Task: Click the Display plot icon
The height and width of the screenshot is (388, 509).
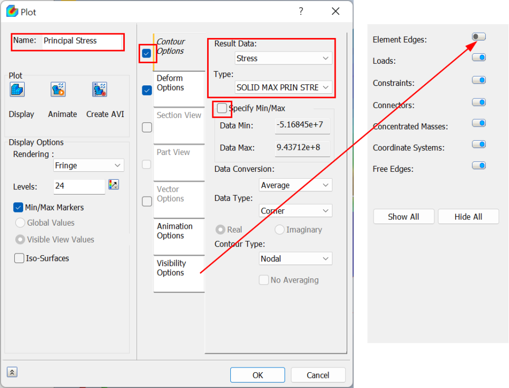Action: click(17, 90)
